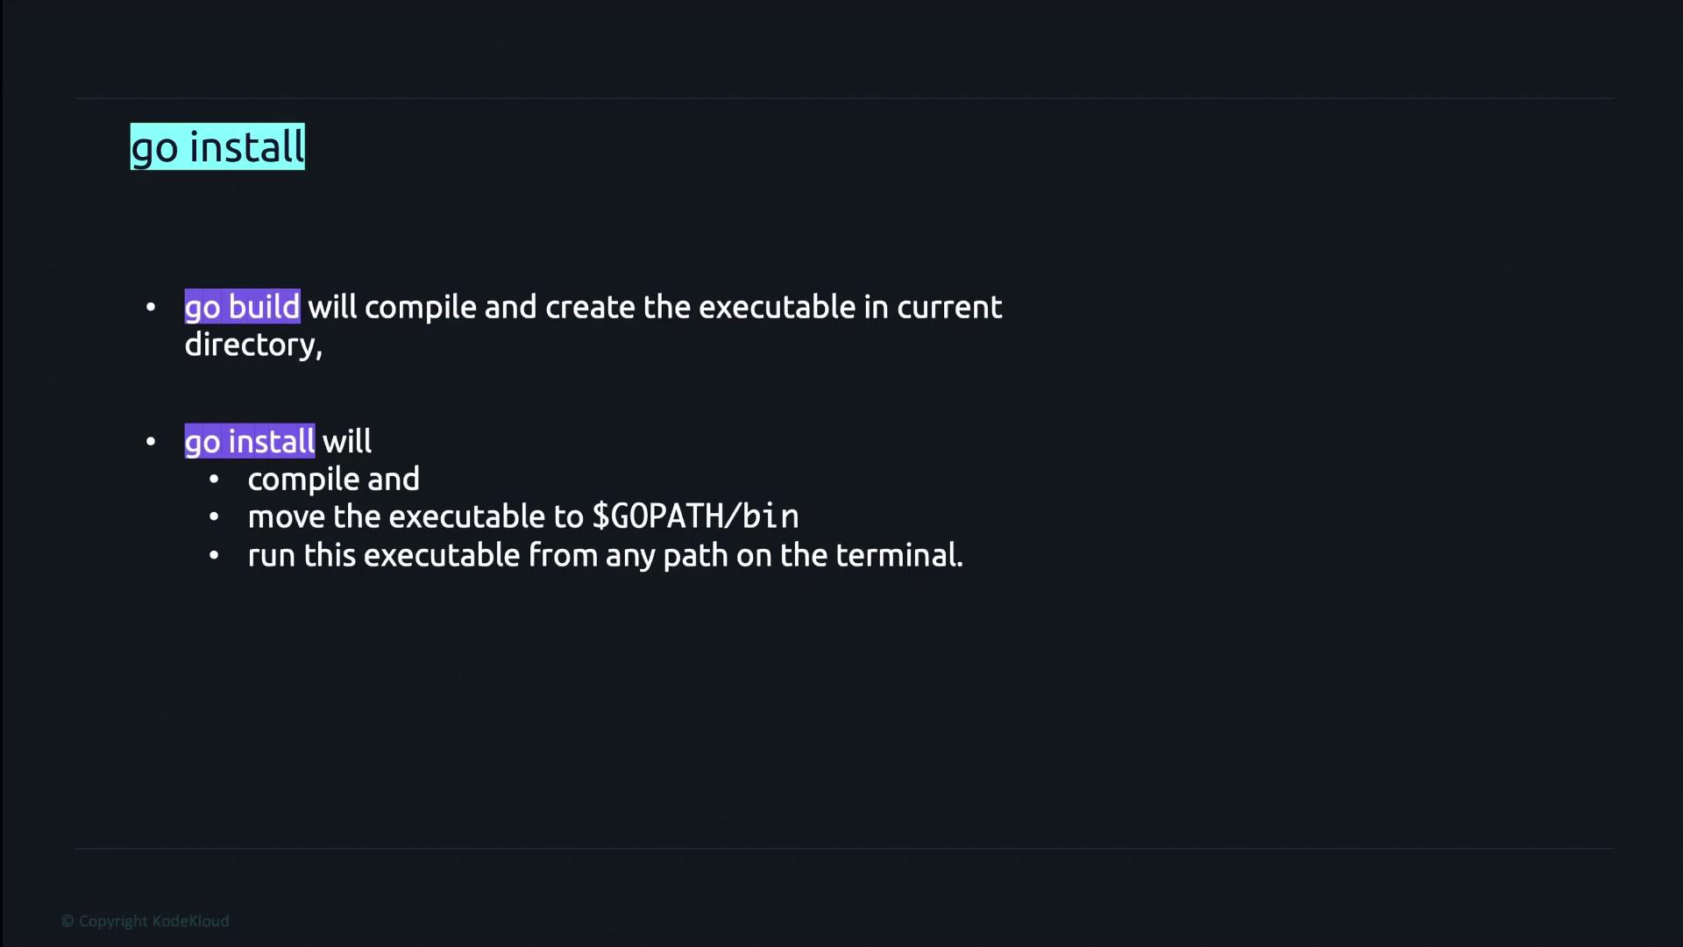
Task: Click the word "terminal." in the last sub-bullet
Action: [x=898, y=555]
